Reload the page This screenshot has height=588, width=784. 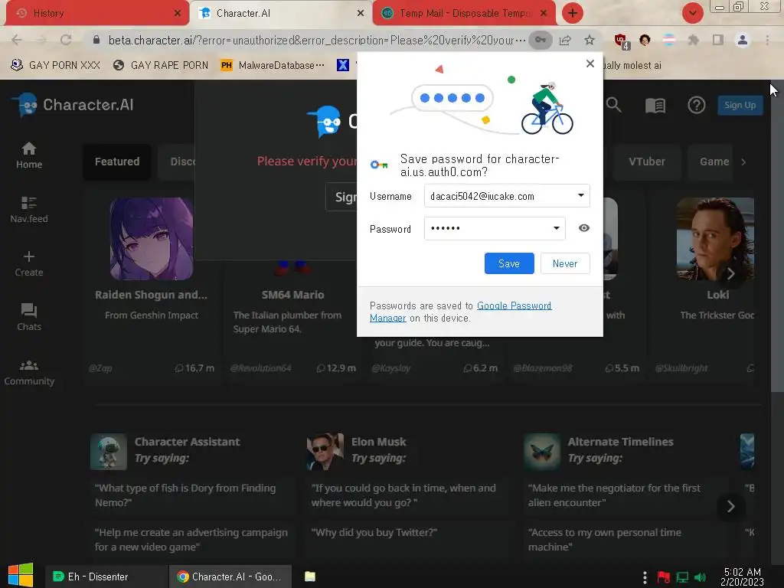66,40
